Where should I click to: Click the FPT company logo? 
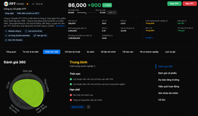[x=6, y=4]
